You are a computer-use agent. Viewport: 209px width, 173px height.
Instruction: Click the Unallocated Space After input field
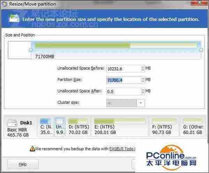[123, 91]
